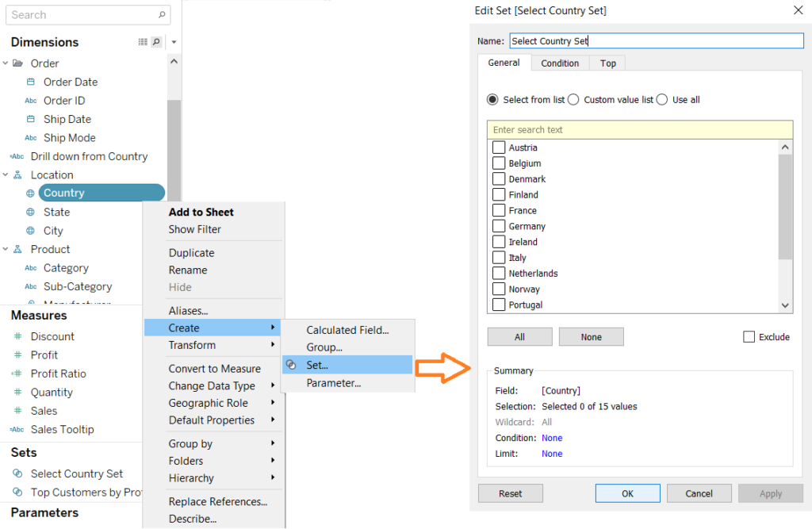Click the calendar icon next to Order Date
812x529 pixels.
click(x=30, y=82)
